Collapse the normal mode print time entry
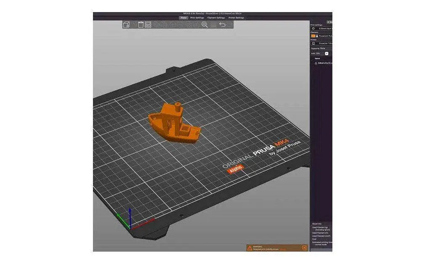Image resolution: width=431 pixels, height=267 pixels. tap(321, 244)
